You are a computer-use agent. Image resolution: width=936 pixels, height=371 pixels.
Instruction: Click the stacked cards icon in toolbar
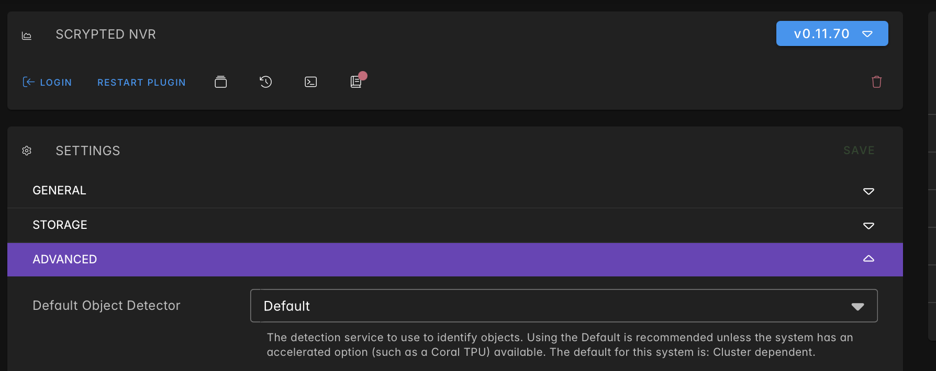(221, 82)
